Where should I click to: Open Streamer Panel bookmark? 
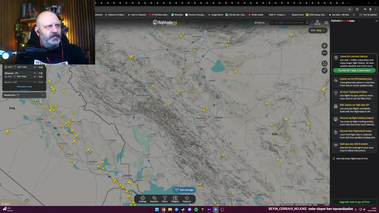pyautogui.click(x=296, y=14)
